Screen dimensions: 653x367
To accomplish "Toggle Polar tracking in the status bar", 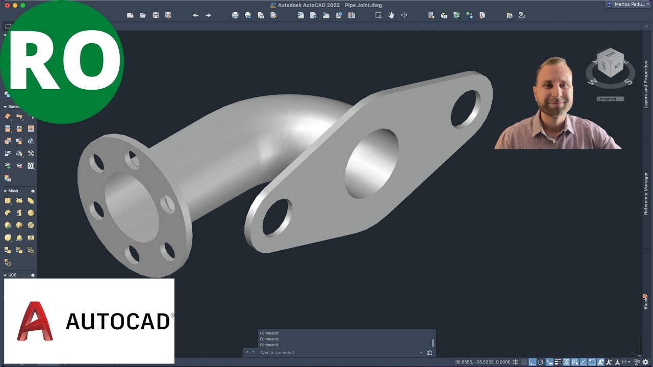I will point(541,362).
